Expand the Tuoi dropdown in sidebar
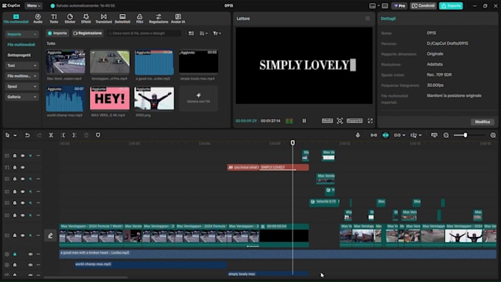This screenshot has width=501, height=282. [x=21, y=66]
